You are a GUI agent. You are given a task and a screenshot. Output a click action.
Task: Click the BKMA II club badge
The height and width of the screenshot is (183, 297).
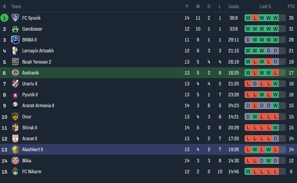tap(15, 40)
